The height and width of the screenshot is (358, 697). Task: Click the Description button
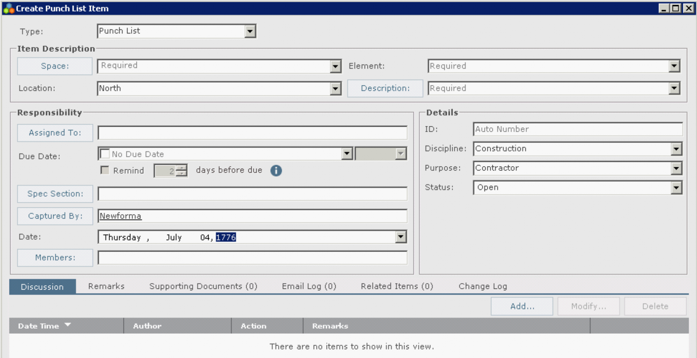(x=385, y=88)
